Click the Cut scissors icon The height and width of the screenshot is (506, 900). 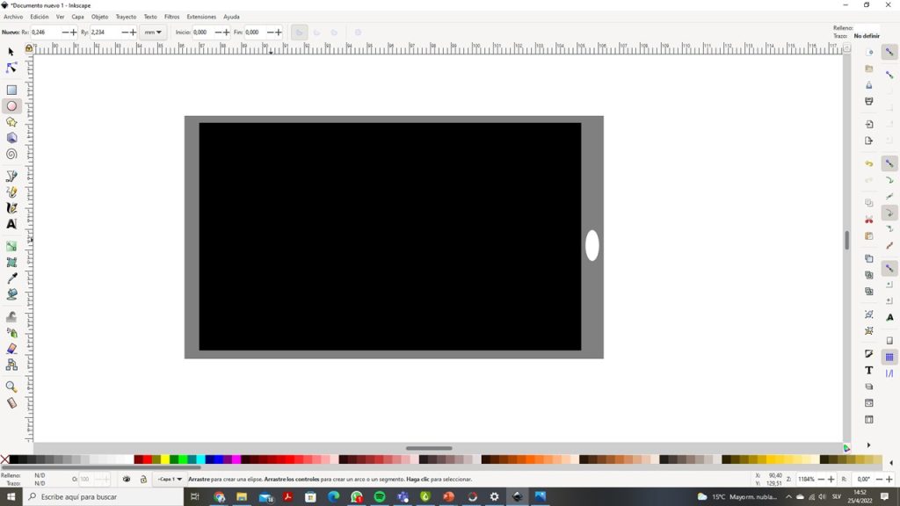point(869,220)
